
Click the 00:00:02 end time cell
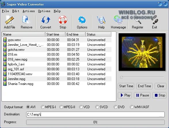pyautogui.click(x=73, y=64)
